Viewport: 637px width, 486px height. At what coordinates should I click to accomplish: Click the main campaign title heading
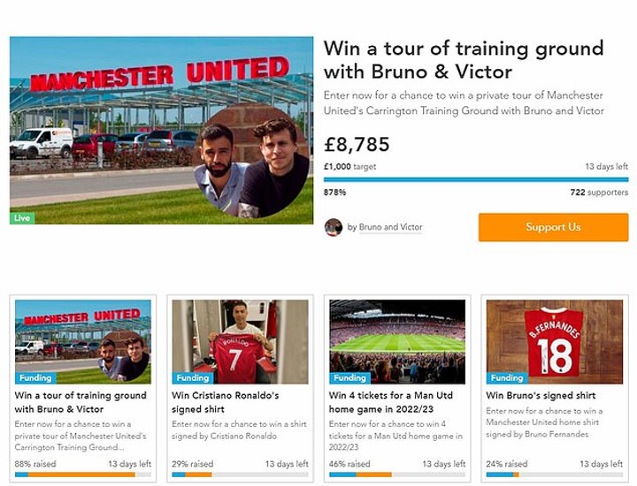coord(464,60)
